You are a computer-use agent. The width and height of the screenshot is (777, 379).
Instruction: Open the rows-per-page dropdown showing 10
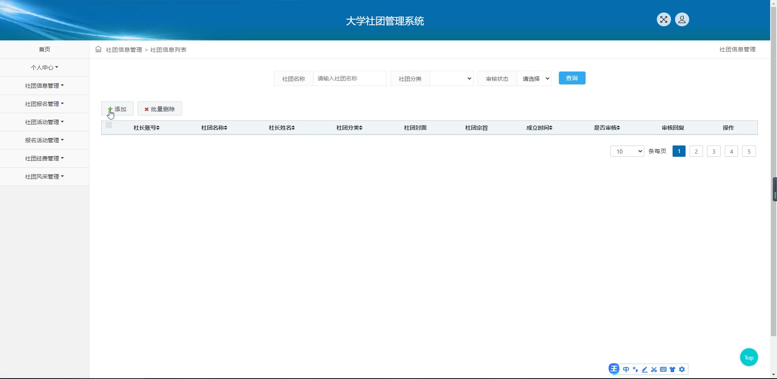[627, 152]
